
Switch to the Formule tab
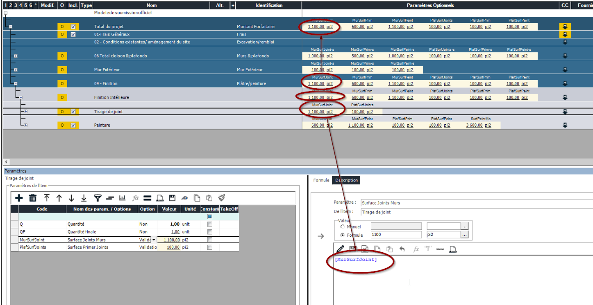pyautogui.click(x=321, y=180)
